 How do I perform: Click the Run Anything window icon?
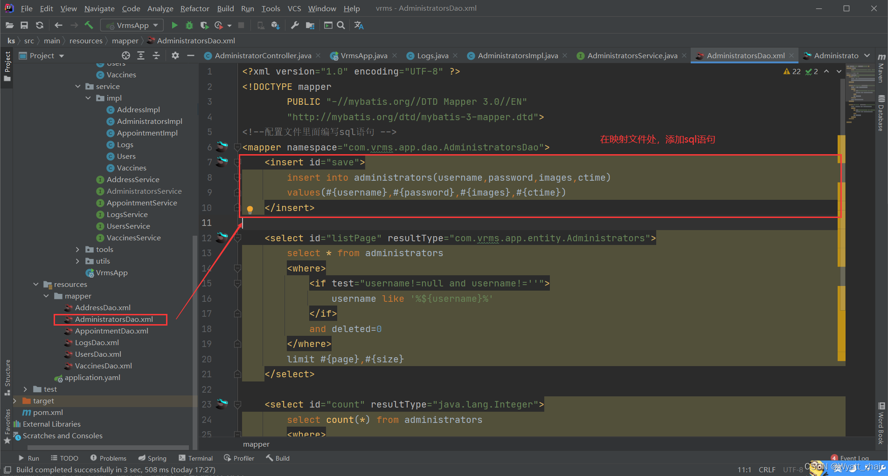[x=328, y=25]
